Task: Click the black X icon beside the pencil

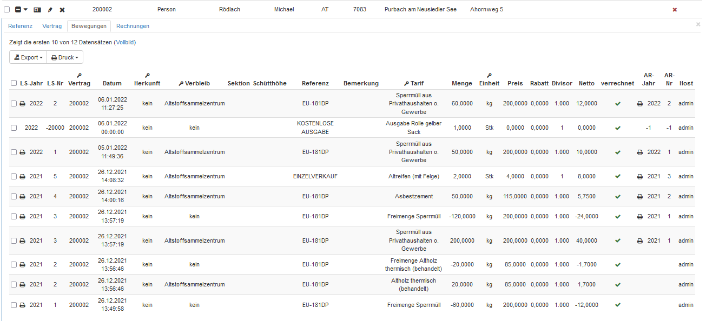Action: tap(62, 10)
